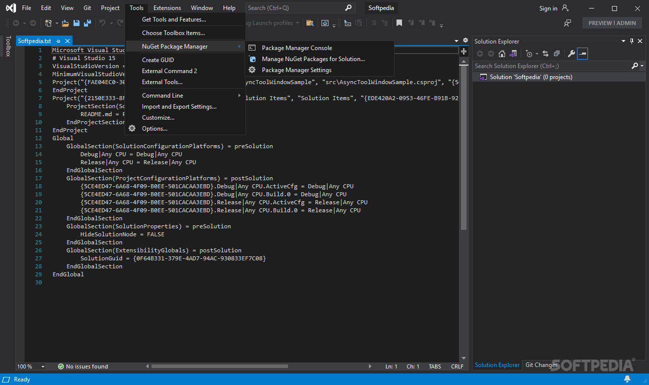The width and height of the screenshot is (649, 385).
Task: Expand the NuGet Package Manager submenu arrow
Action: 239,47
